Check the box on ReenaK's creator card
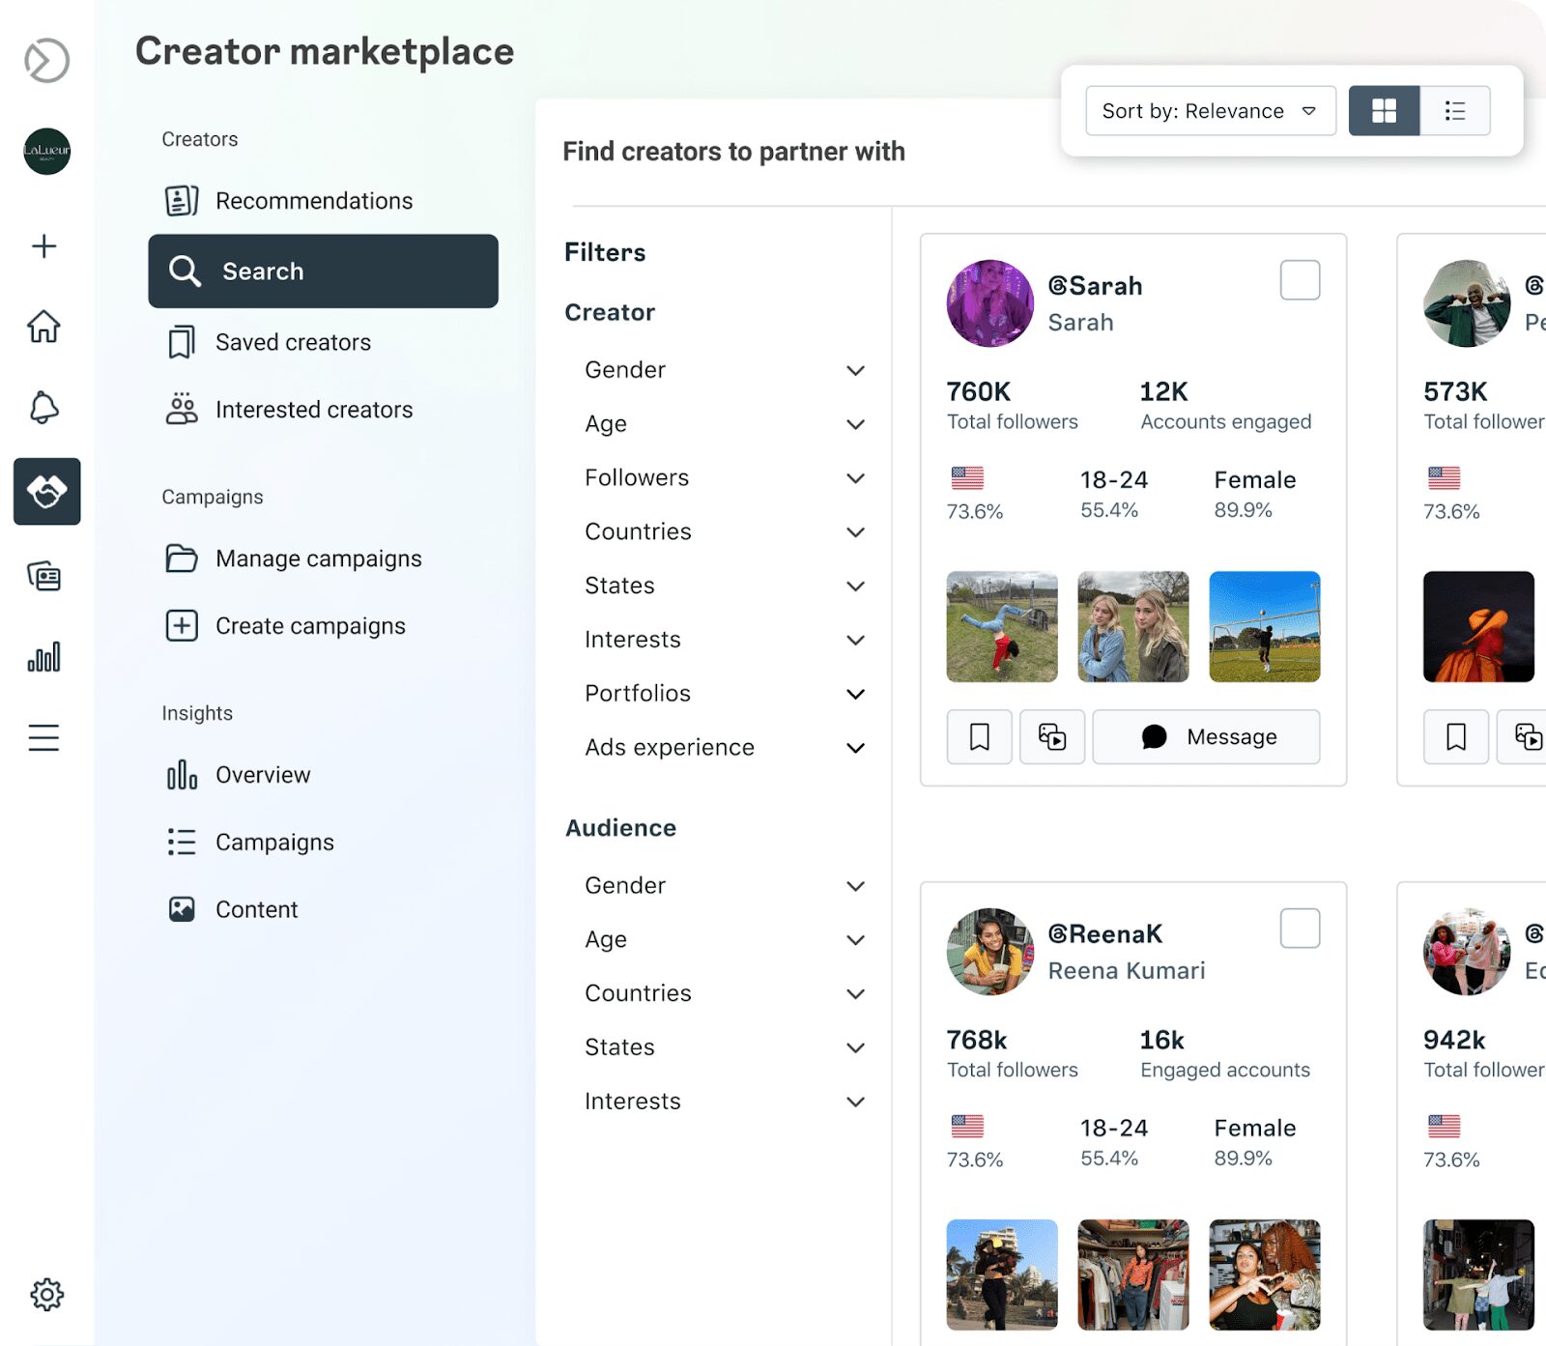The image size is (1546, 1346). pyautogui.click(x=1300, y=928)
